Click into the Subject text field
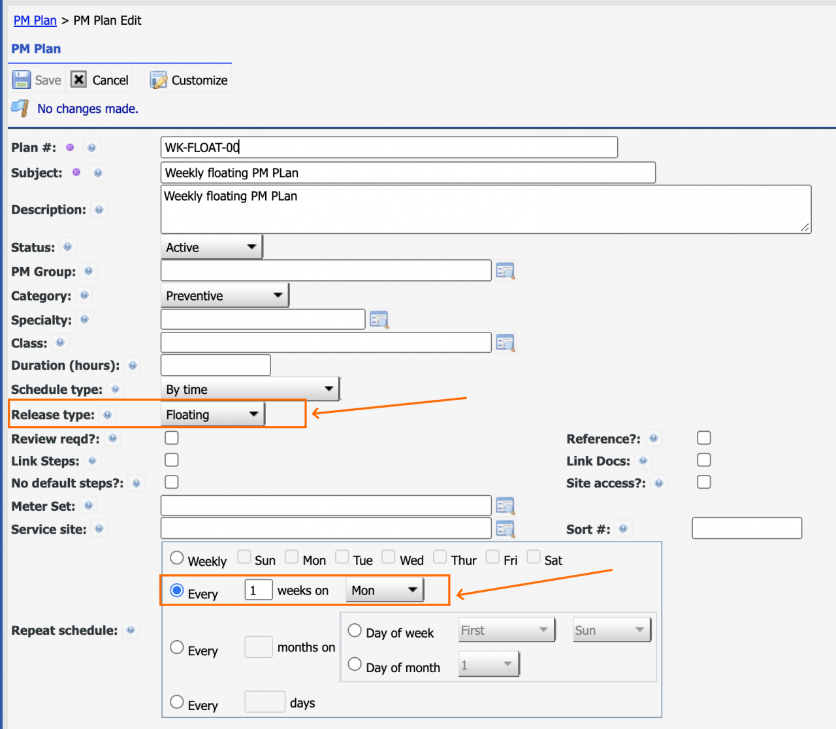 pos(408,172)
